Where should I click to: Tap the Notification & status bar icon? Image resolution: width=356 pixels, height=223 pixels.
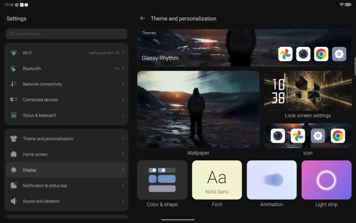(x=14, y=185)
